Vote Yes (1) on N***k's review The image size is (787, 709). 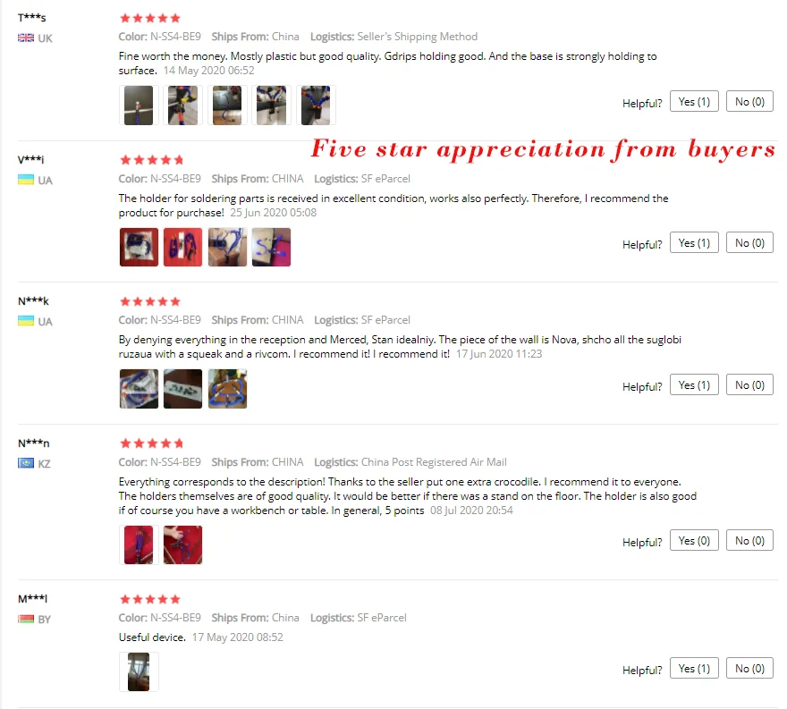click(x=694, y=384)
